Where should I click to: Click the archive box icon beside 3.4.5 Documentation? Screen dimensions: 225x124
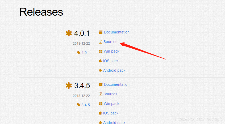tap(101, 84)
